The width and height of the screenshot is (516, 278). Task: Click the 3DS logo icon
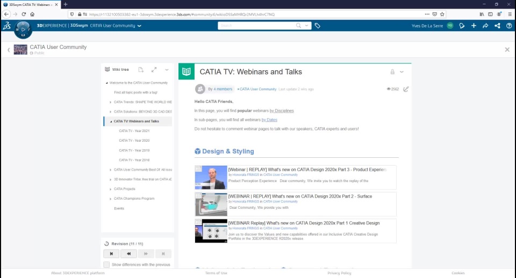(7, 26)
